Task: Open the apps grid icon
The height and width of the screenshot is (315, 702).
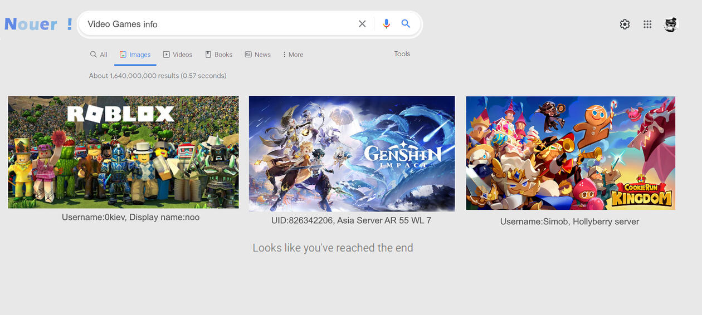Action: point(647,24)
